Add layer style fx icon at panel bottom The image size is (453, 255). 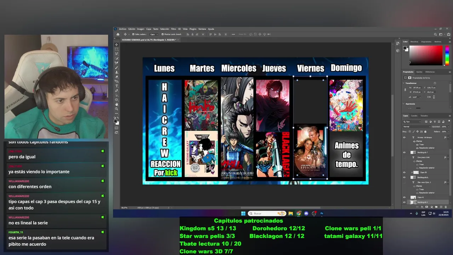[422, 207]
